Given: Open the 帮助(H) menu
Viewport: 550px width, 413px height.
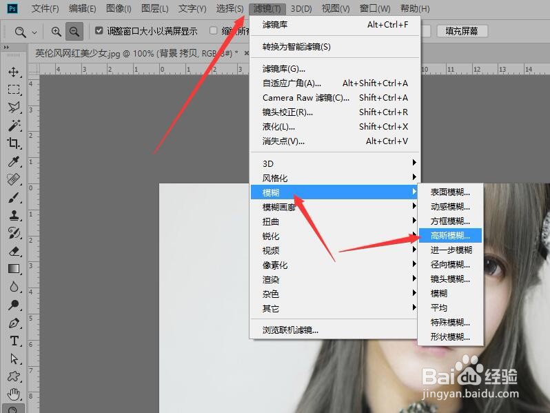Looking at the screenshot, I should click(415, 8).
